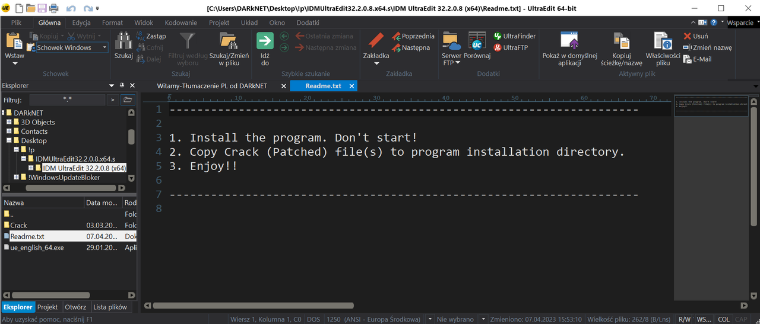Click the Filtruj input field
760x324 pixels.
(67, 100)
